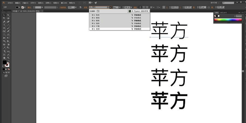
Task: Open the 基本功能 workspace switcher
Action: click(215, 3)
